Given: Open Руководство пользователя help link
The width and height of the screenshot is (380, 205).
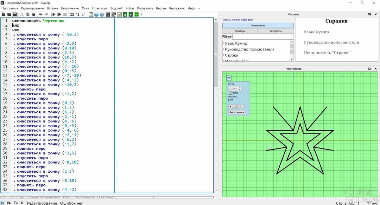Looking at the screenshot, I should (x=331, y=42).
